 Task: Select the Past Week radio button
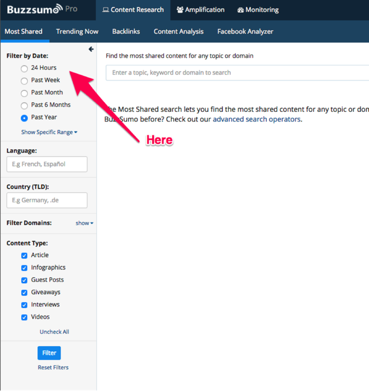click(24, 81)
